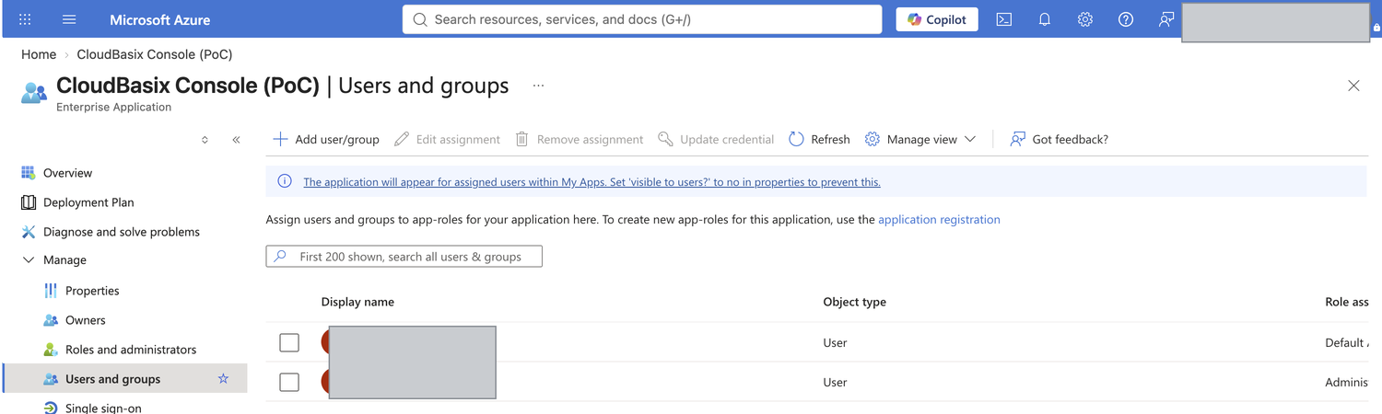Screen dimensions: 1382x414
Task: Open CloudBasix Console (PoC) breadcrumb
Action: (x=155, y=54)
